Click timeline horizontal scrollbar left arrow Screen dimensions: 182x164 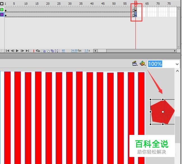(x=95, y=51)
